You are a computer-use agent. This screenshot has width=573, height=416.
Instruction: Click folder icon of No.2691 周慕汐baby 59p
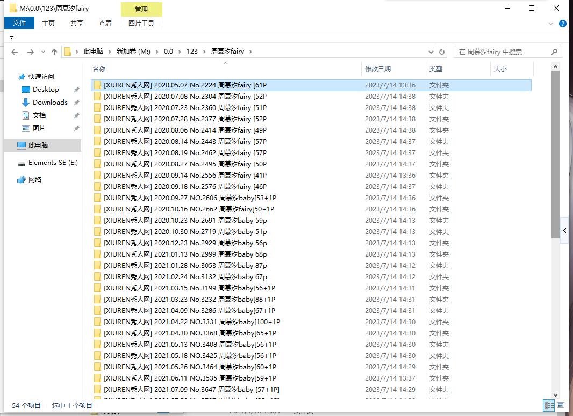97,221
